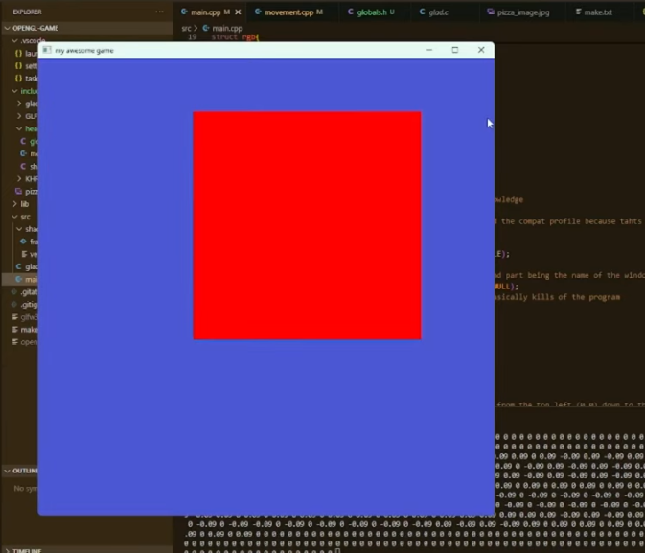645x553 pixels.
Task: Maximize the my awesome game window
Action: pyautogui.click(x=454, y=50)
